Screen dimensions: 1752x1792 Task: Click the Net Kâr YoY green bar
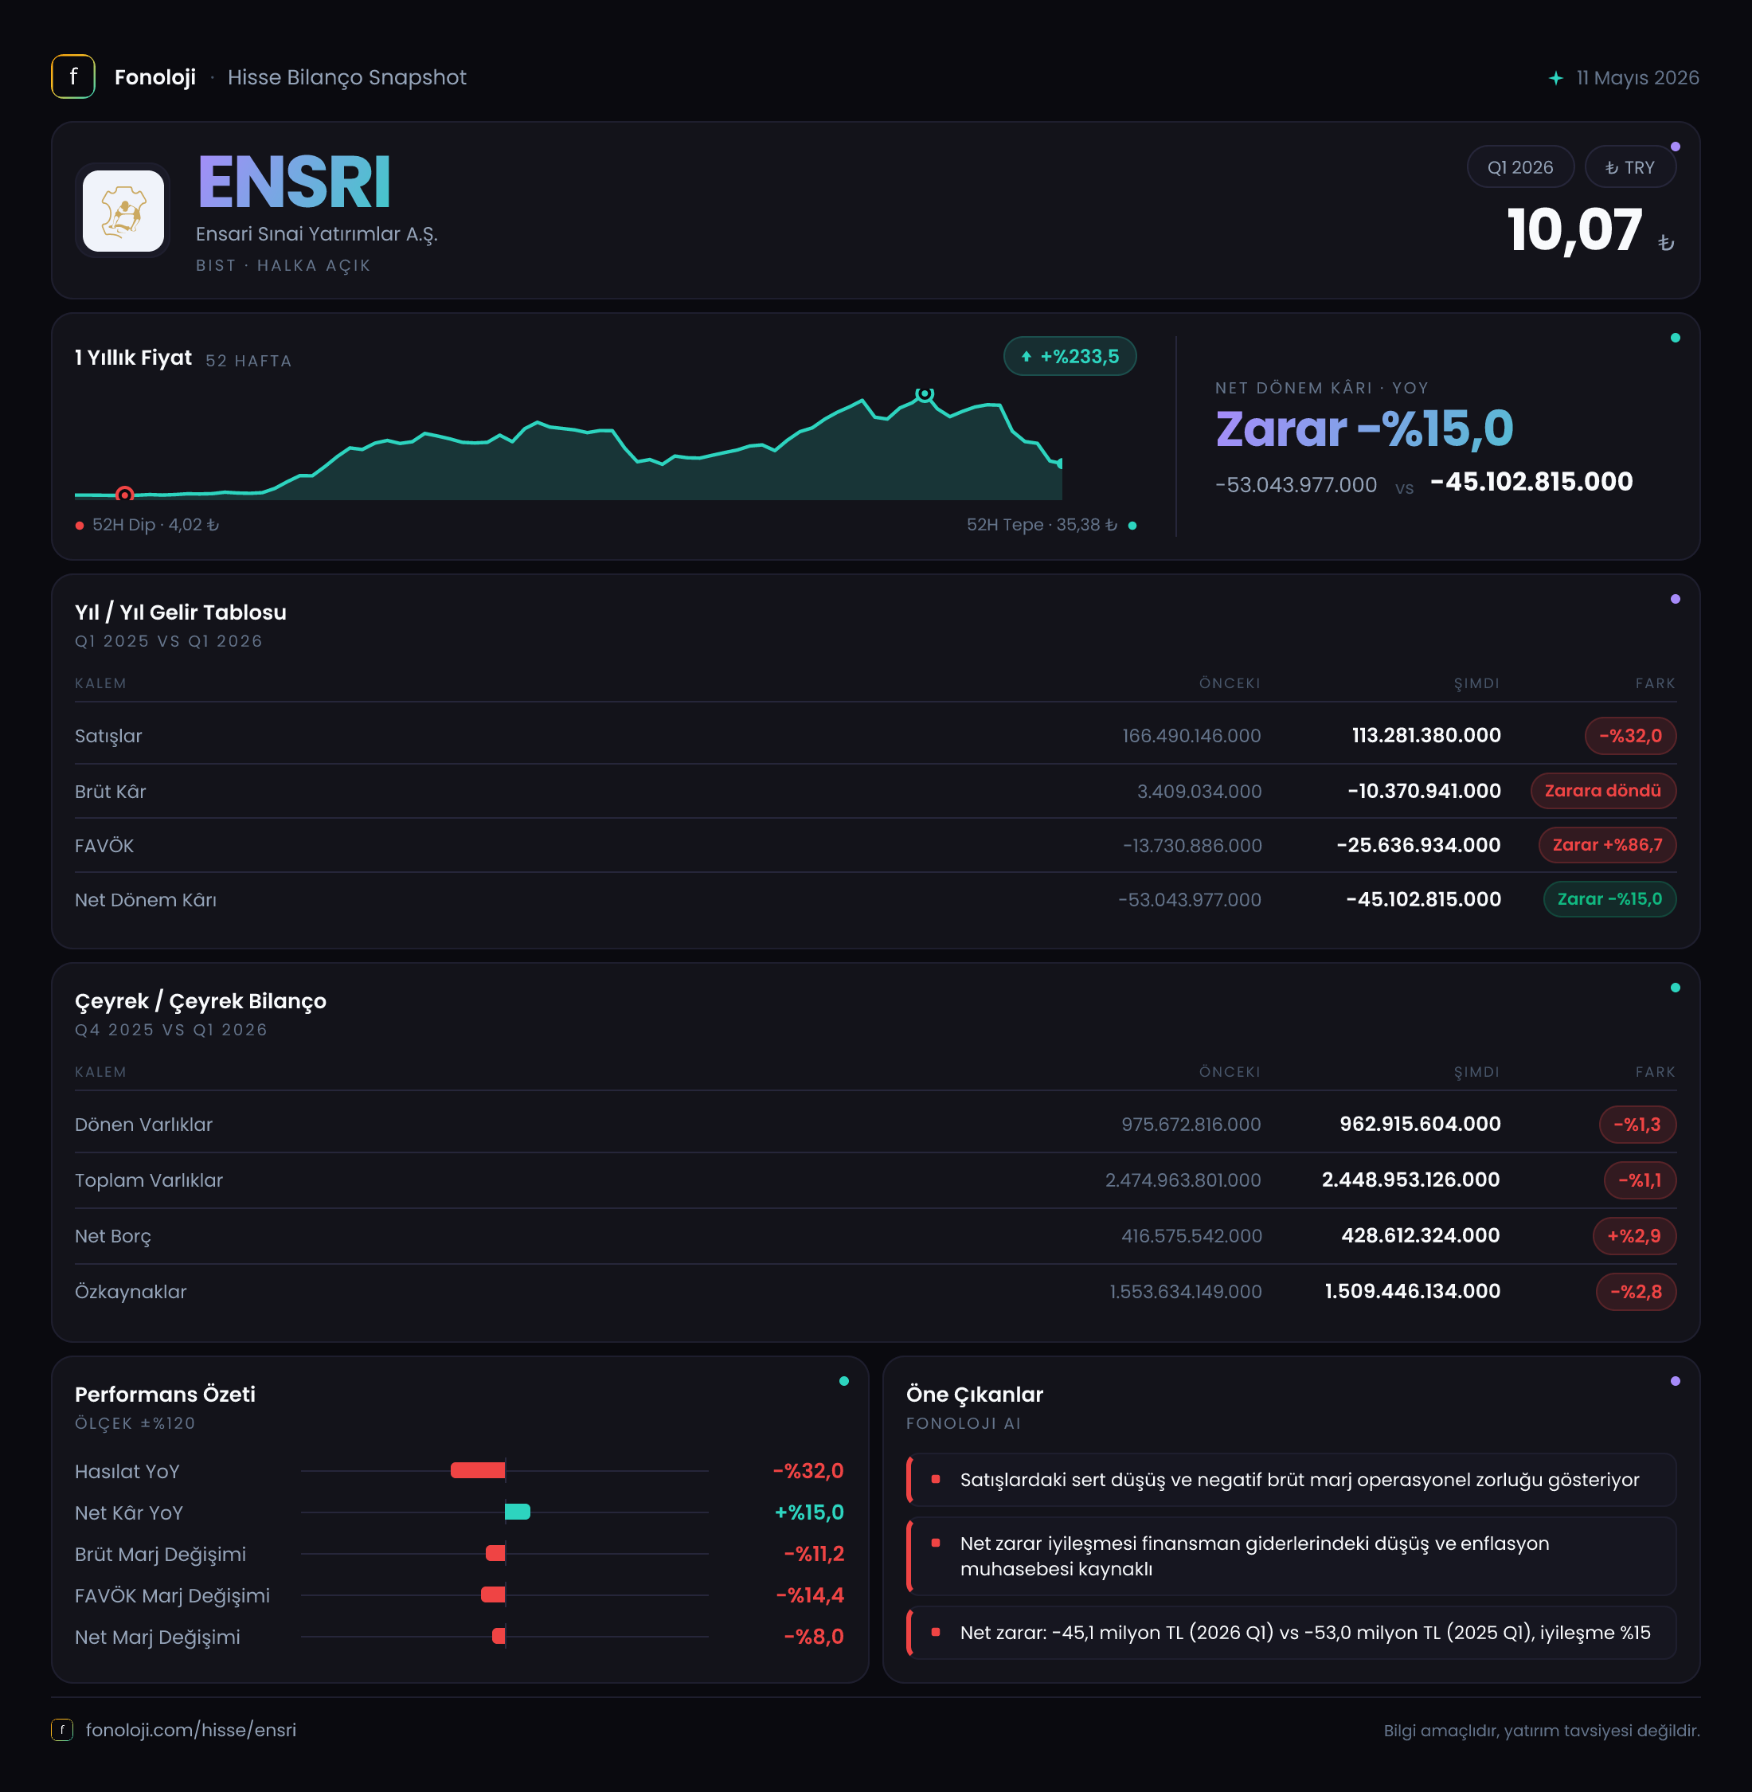517,1512
